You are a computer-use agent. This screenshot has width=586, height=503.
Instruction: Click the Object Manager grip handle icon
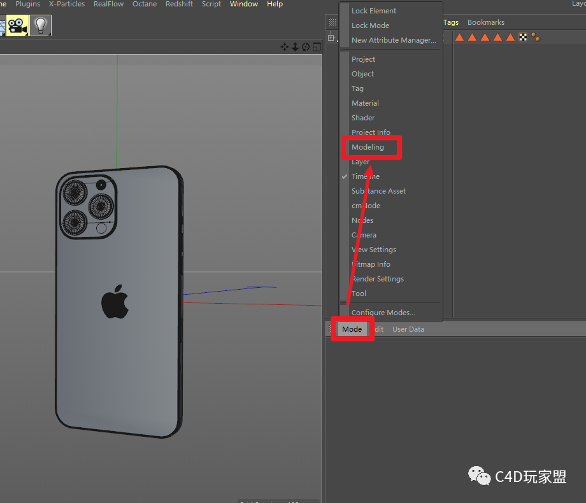(x=332, y=22)
